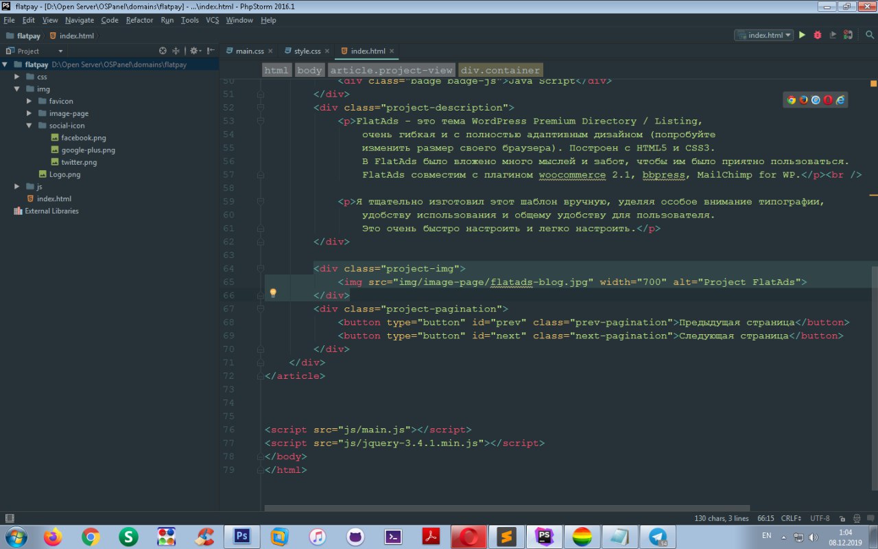
Task: Click the article.project-view breadcrumb
Action: tap(392, 70)
